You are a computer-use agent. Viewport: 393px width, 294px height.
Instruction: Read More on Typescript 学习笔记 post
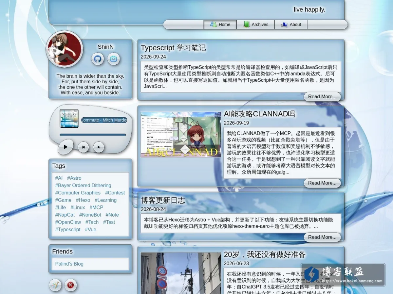pyautogui.click(x=322, y=97)
